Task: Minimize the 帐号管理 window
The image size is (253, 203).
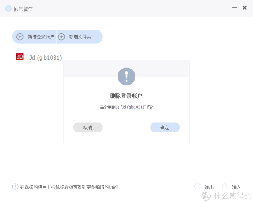Action: pyautogui.click(x=234, y=8)
